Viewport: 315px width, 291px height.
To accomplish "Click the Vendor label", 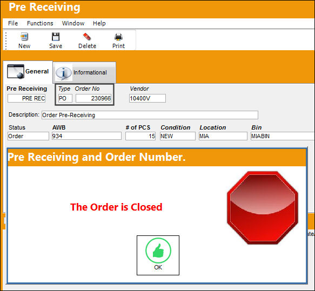I will click(139, 89).
